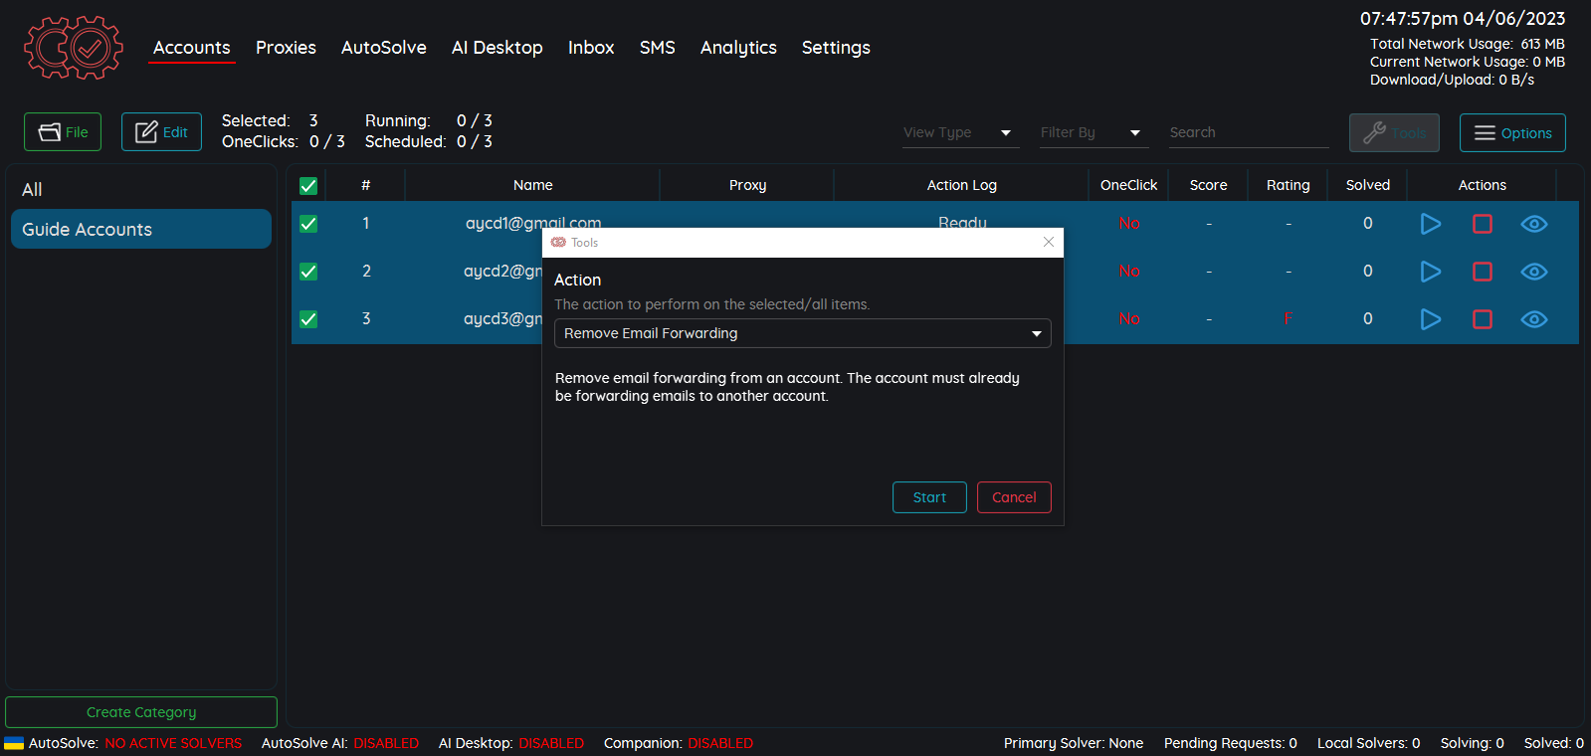Click the Primary Solver: None status

(x=1074, y=743)
